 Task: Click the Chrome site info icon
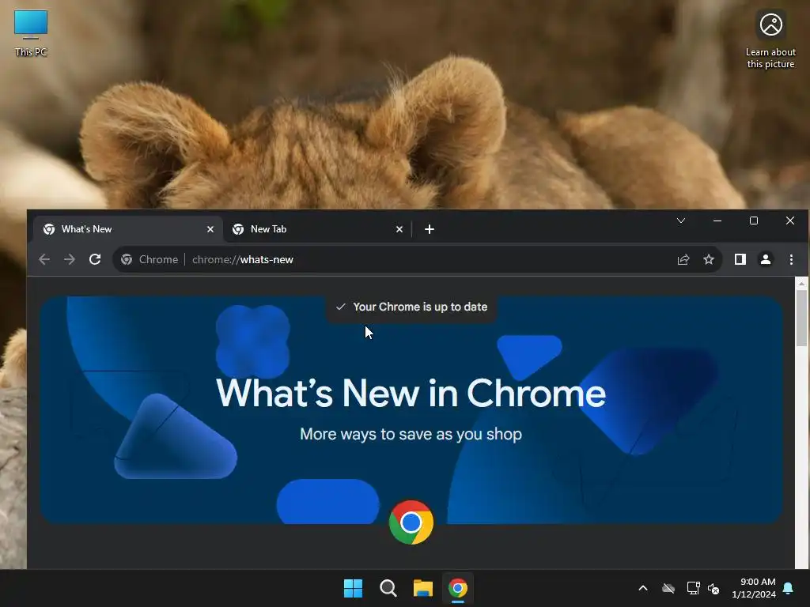[x=127, y=259]
